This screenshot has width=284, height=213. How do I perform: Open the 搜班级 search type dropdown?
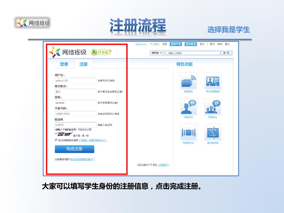coord(156,53)
